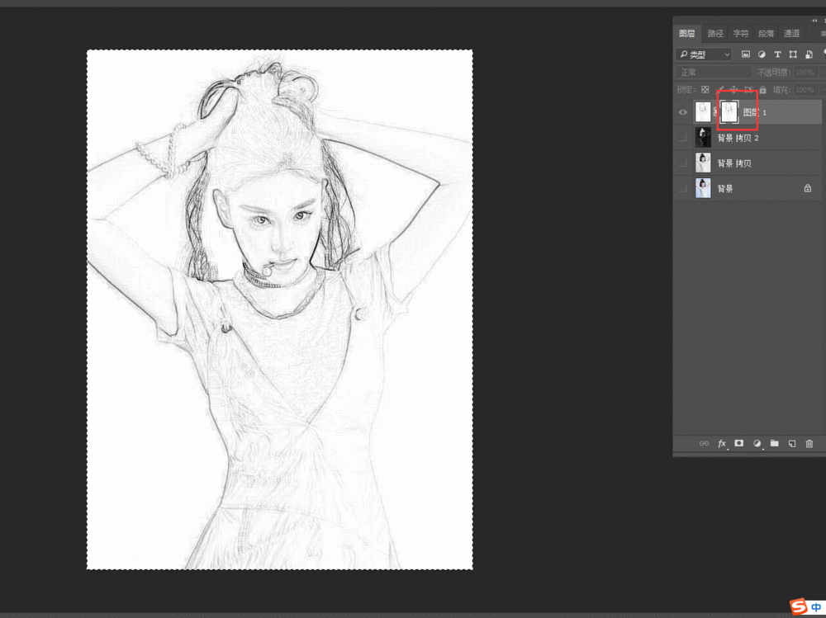Show the 背景 拷贝 layer
826x618 pixels.
682,163
